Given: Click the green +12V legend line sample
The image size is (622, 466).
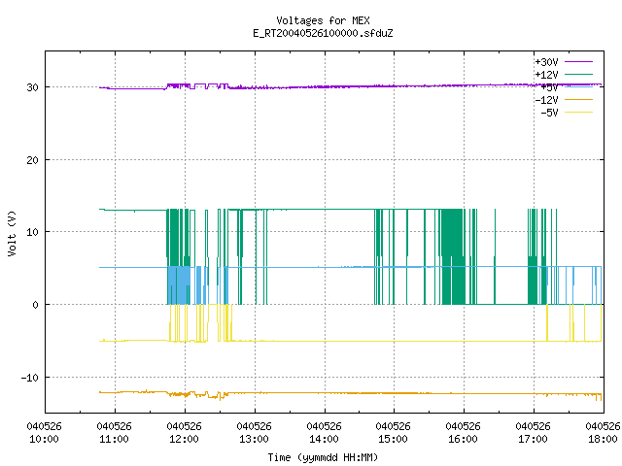Looking at the screenshot, I should 579,74.
